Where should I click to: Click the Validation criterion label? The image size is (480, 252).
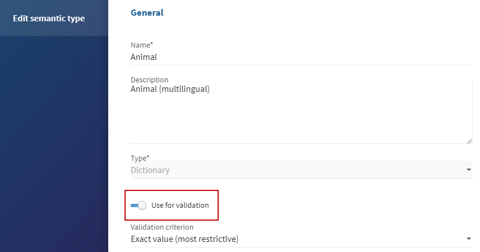162,227
